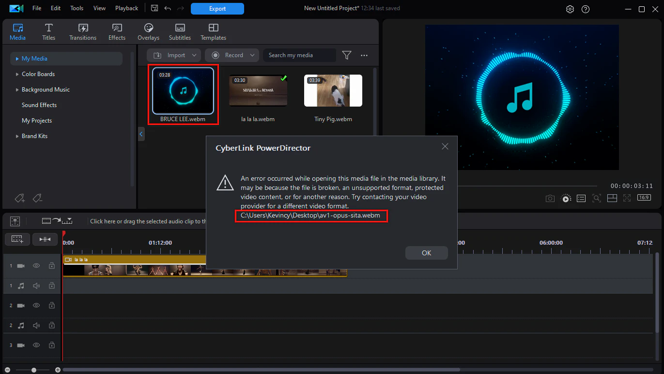Click the error file path text
The width and height of the screenshot is (664, 374).
(310, 215)
